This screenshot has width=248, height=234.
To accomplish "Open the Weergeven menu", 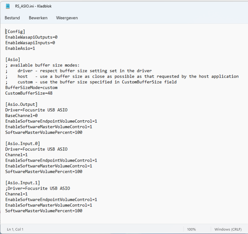I will [x=67, y=18].
